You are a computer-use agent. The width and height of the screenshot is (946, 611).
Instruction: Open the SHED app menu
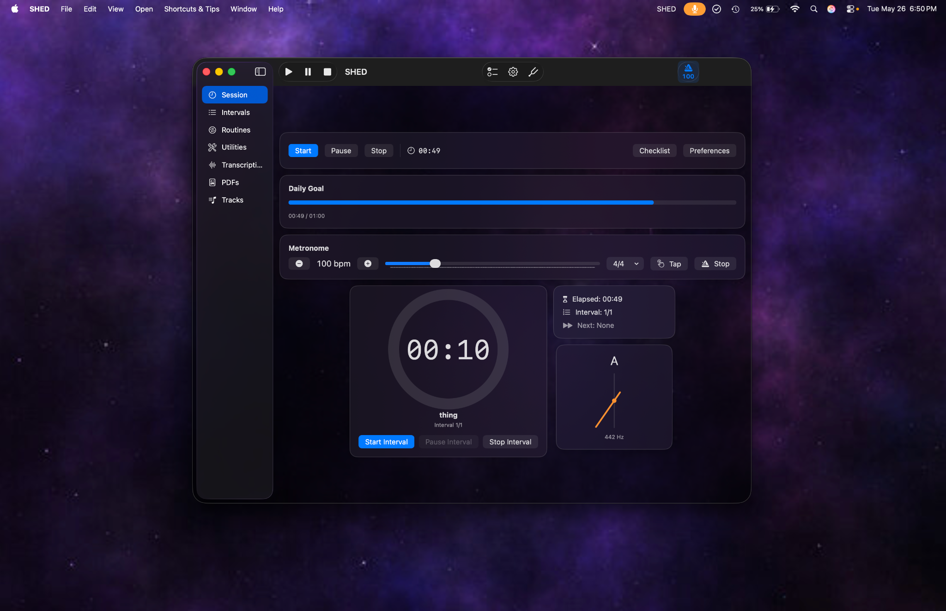pos(39,9)
